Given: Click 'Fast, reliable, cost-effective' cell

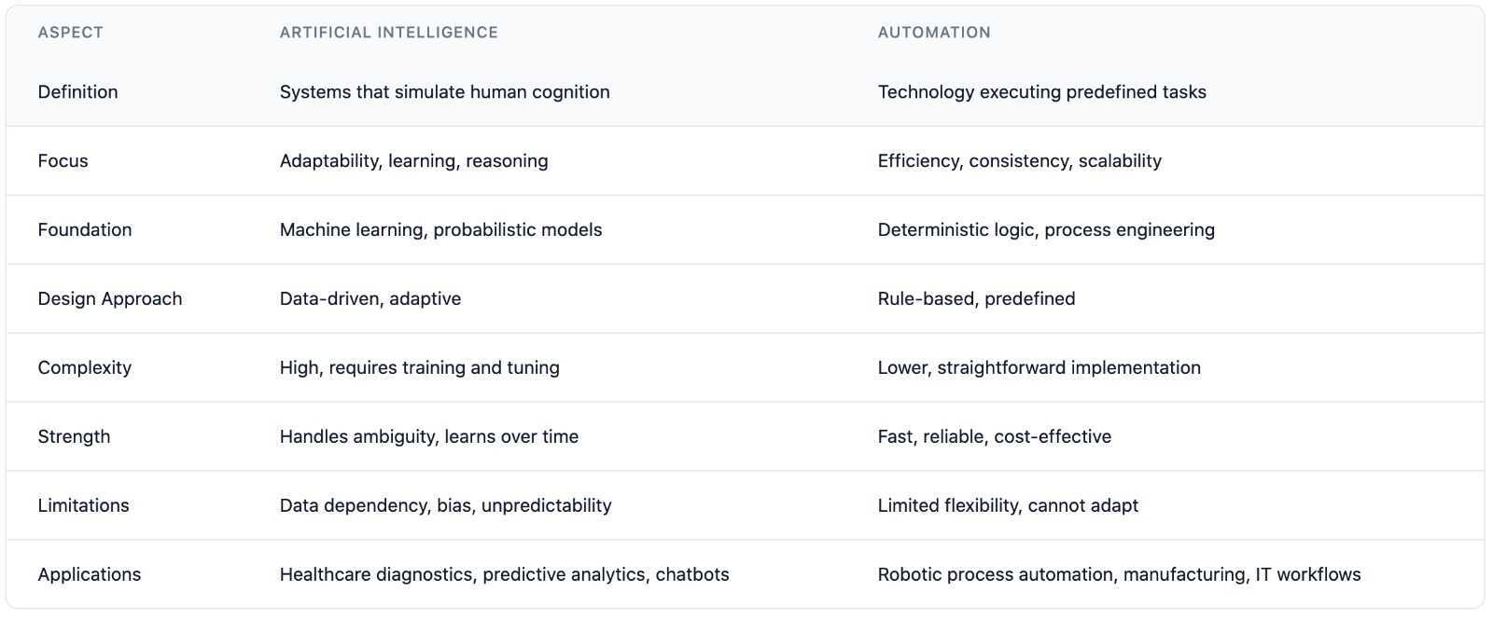Looking at the screenshot, I should point(994,437).
